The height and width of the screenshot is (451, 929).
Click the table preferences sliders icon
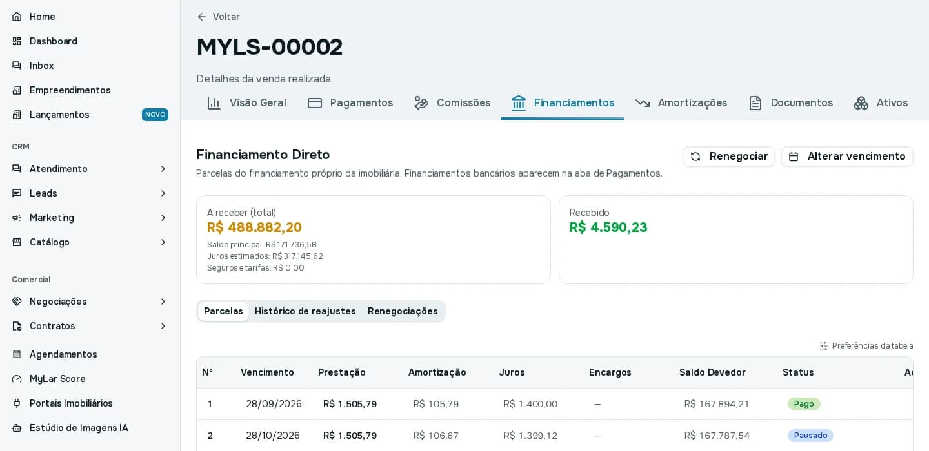tap(824, 346)
